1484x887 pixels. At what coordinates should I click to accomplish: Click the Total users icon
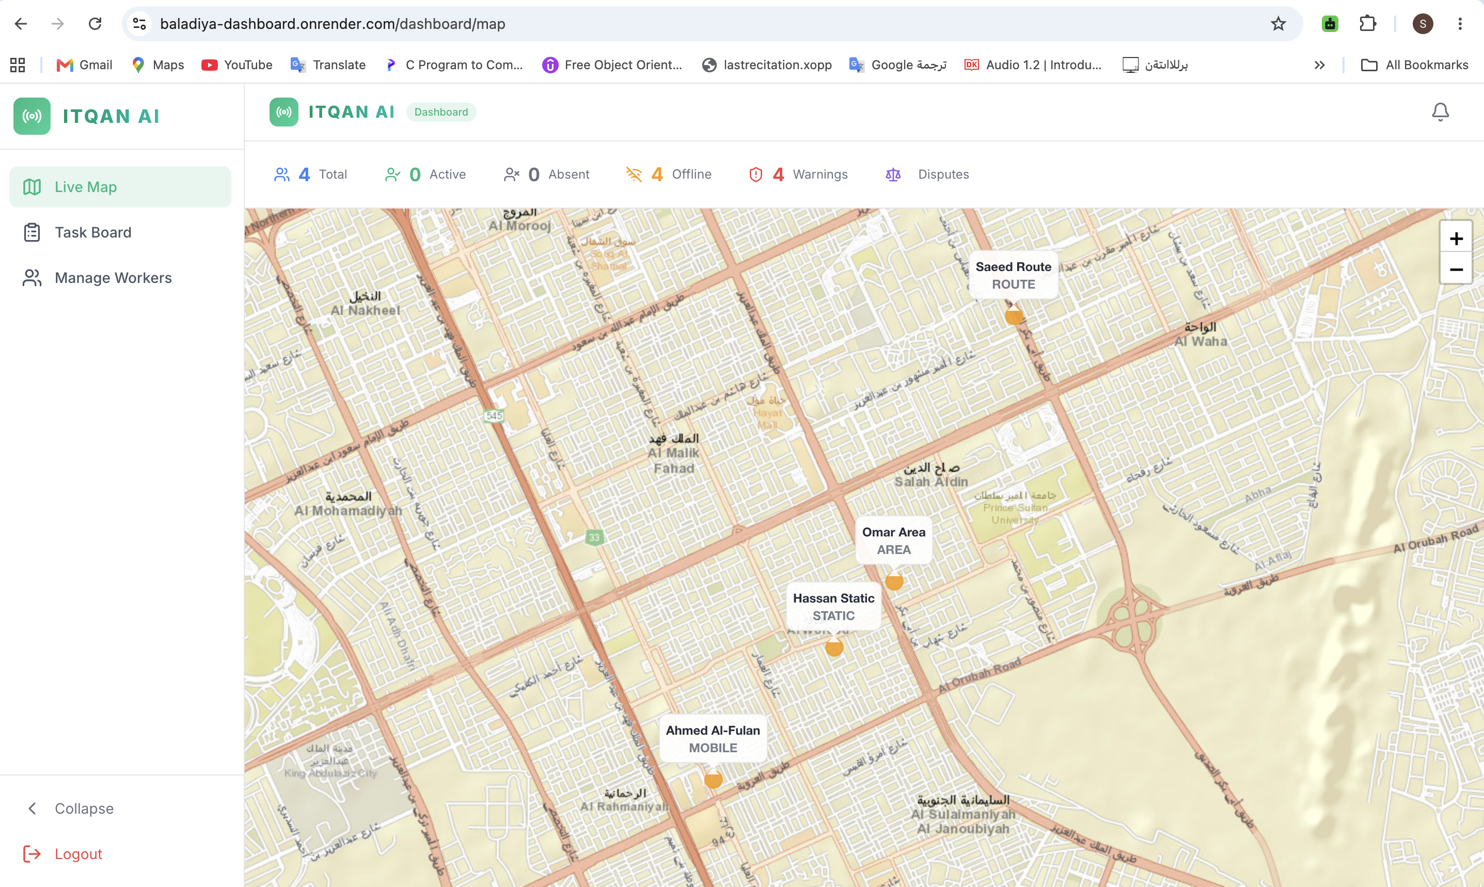(x=282, y=174)
